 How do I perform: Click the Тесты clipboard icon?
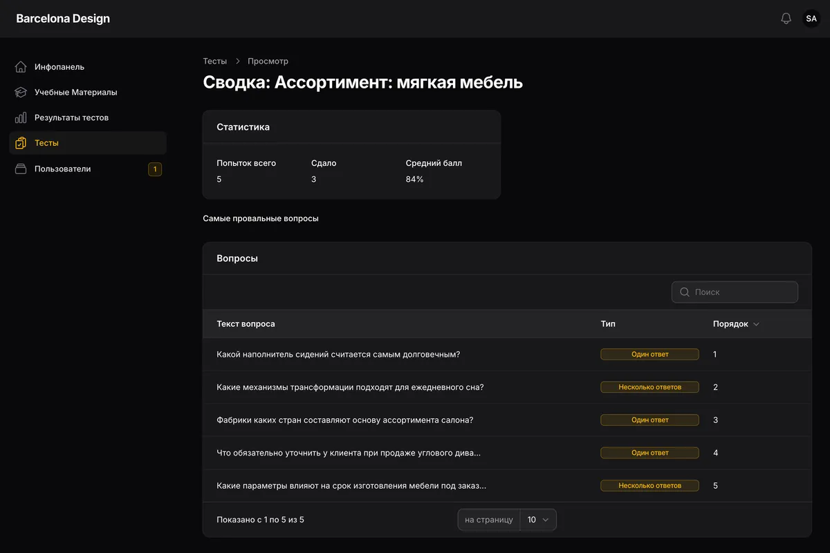[x=21, y=143]
